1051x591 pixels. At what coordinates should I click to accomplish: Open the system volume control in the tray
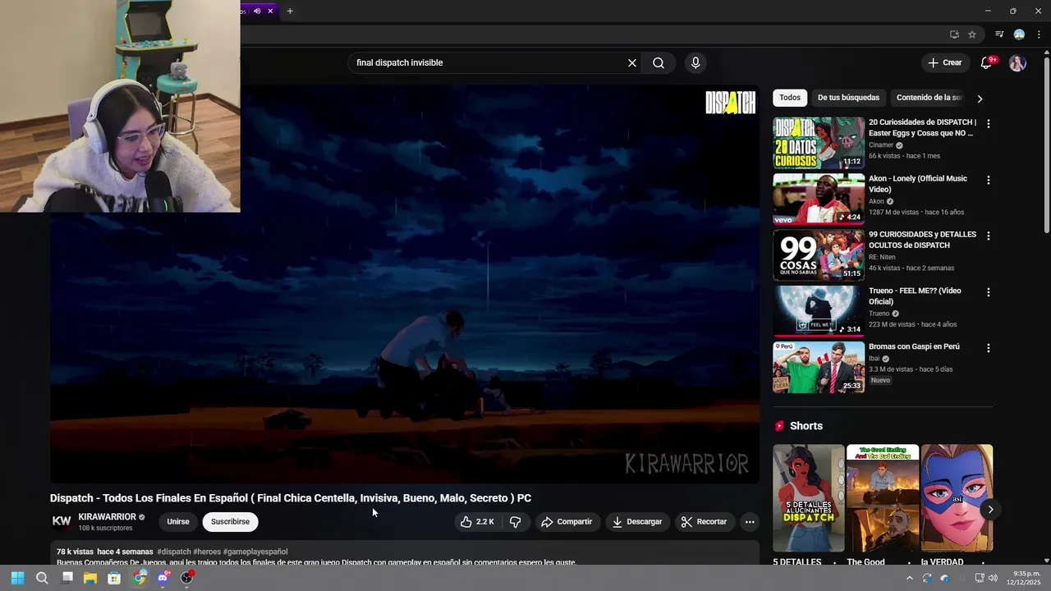click(993, 578)
